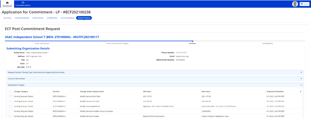Viewport: 311px width, 129px height.
Task: Click the Contact Information section title
Action: (x=16, y=79)
